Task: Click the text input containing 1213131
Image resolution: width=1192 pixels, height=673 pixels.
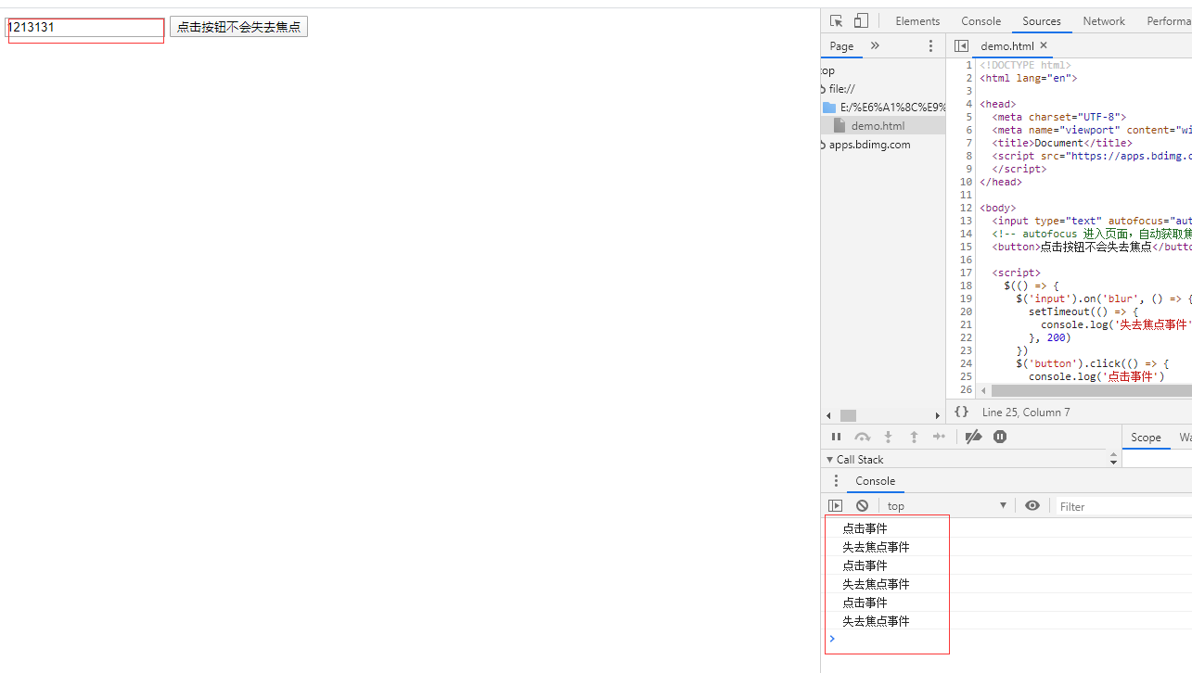Action: point(84,28)
